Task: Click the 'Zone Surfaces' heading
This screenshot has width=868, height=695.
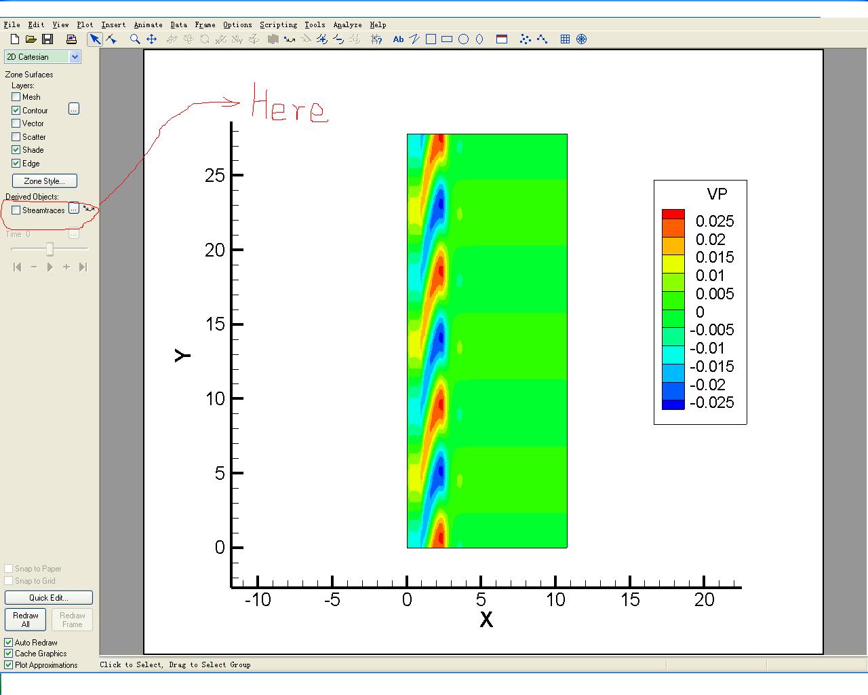Action: [29, 75]
